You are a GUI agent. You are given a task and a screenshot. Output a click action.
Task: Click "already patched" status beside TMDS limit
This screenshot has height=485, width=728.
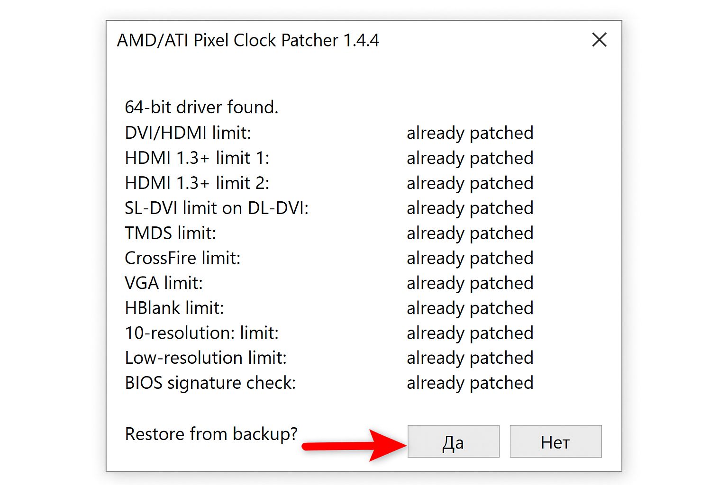pyautogui.click(x=470, y=234)
